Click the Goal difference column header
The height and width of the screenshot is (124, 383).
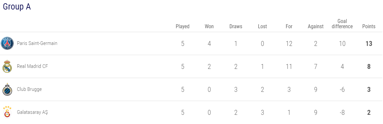point(342,24)
